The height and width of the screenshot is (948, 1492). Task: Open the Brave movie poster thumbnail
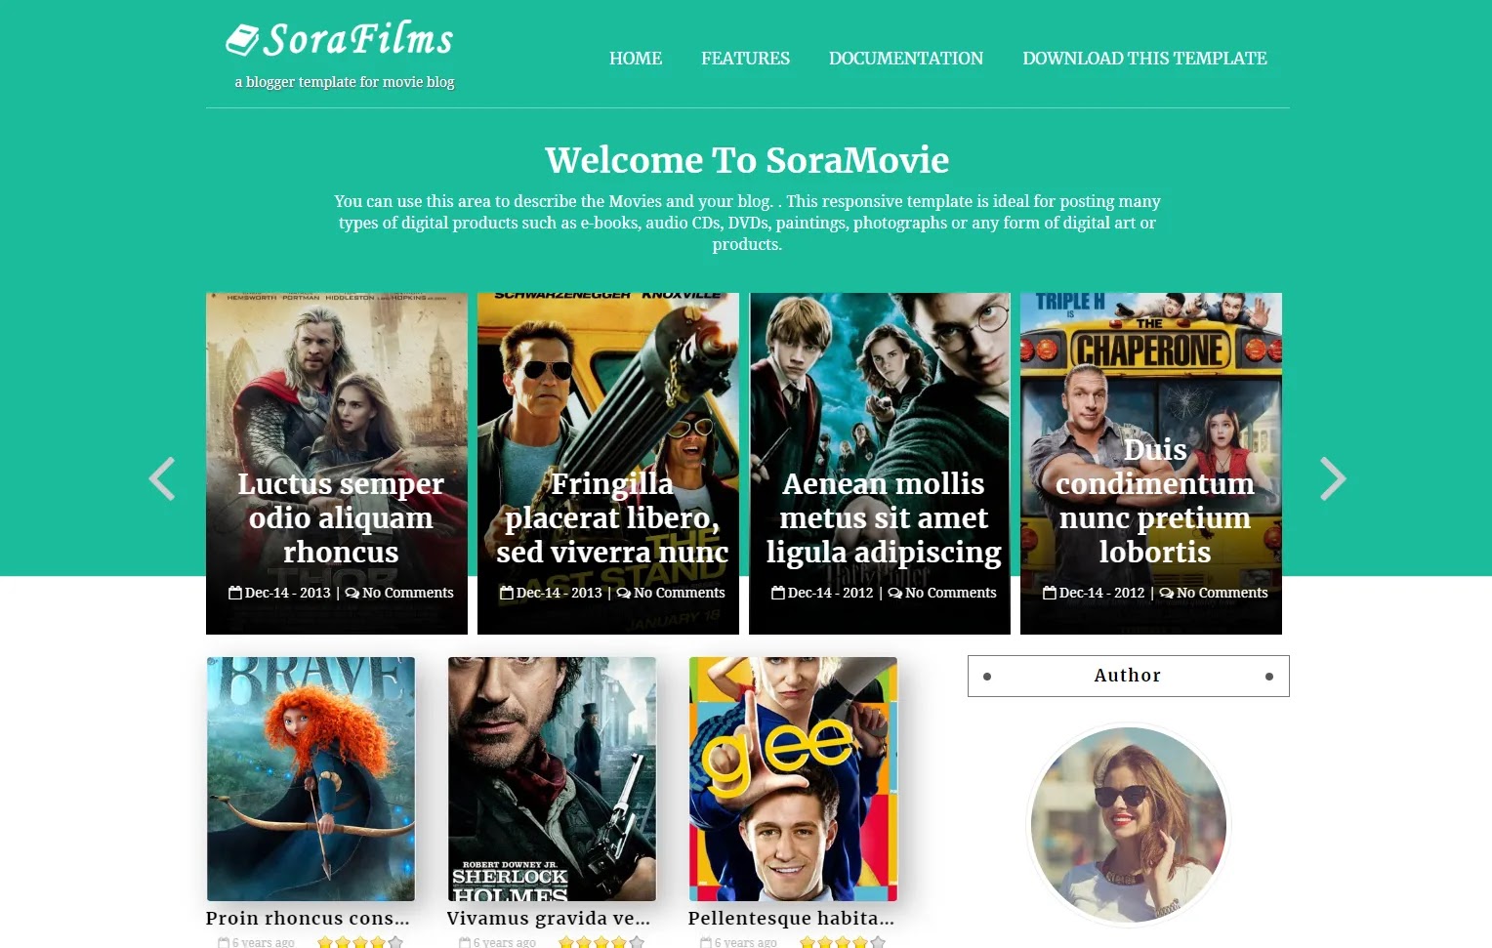coord(311,778)
